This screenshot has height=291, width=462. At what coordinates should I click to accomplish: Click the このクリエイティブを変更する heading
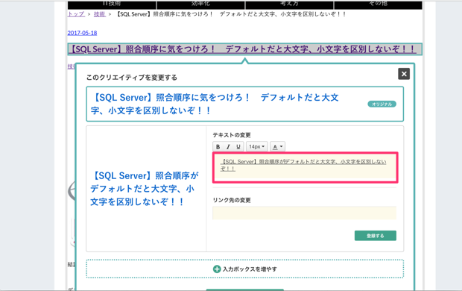click(132, 78)
